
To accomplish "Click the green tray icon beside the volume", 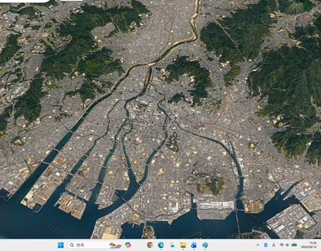I will coord(294,245).
